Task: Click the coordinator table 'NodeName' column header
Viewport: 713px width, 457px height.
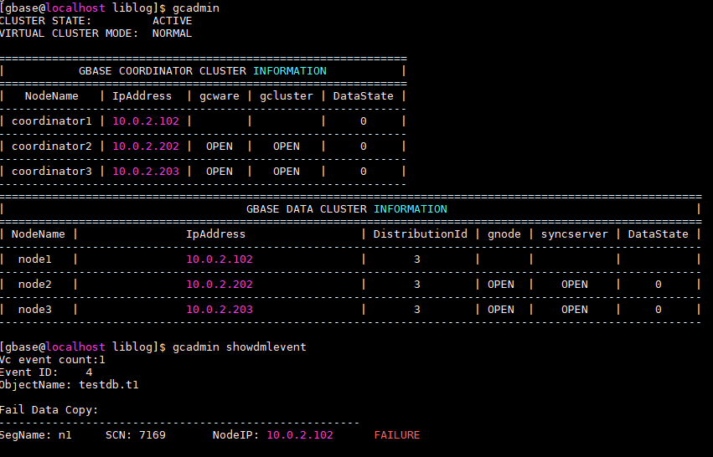Action: [x=51, y=96]
